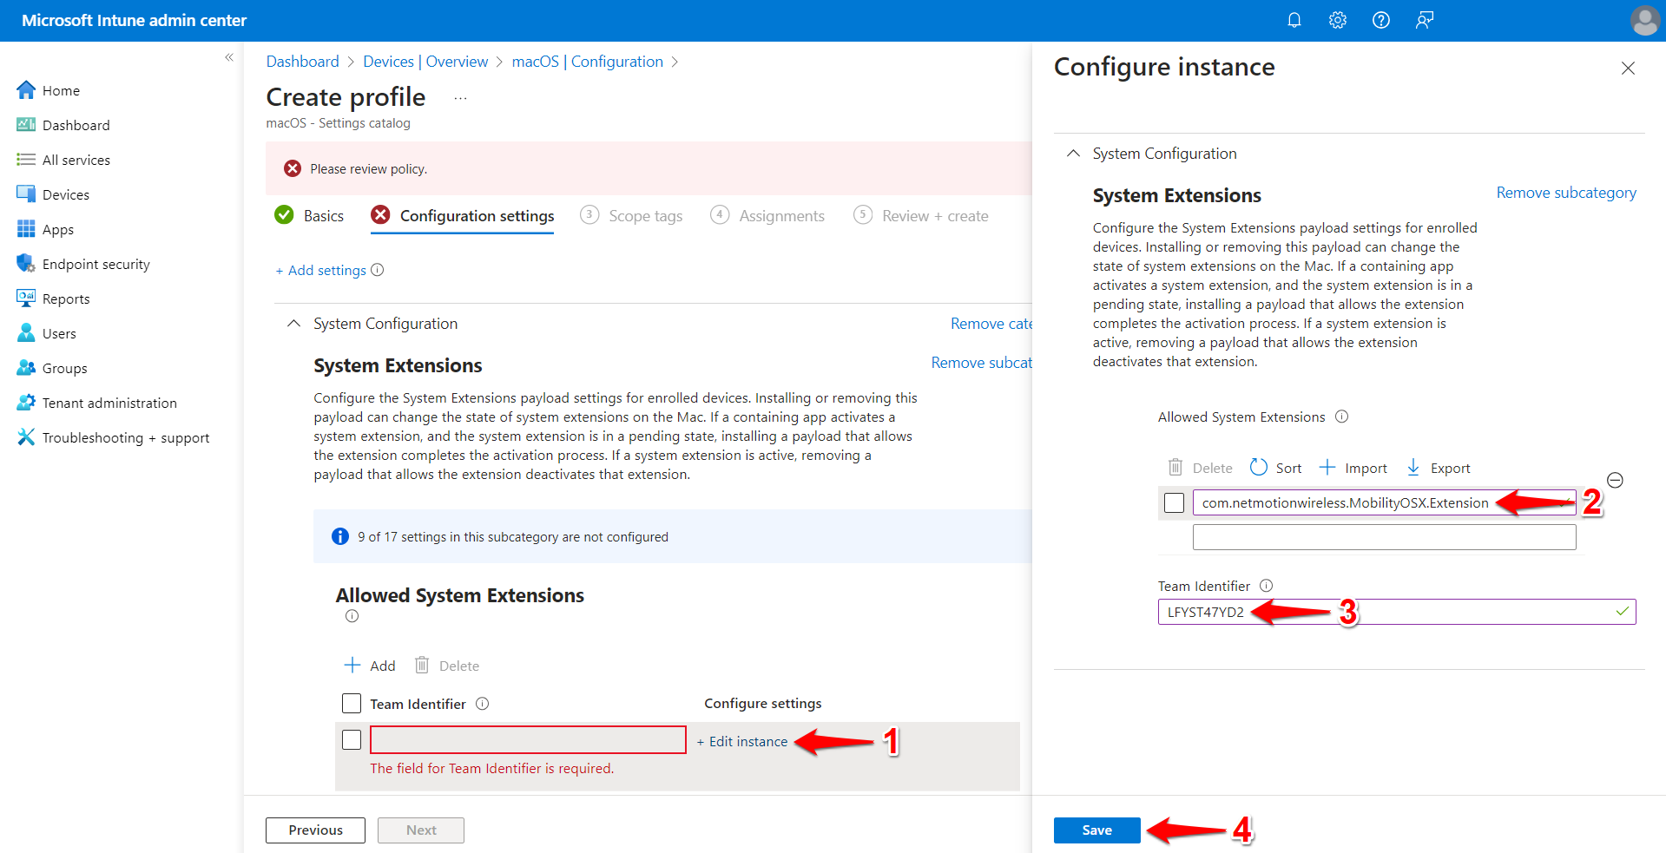Click the info icon beside Add settings
This screenshot has width=1666, height=853.
(x=377, y=270)
